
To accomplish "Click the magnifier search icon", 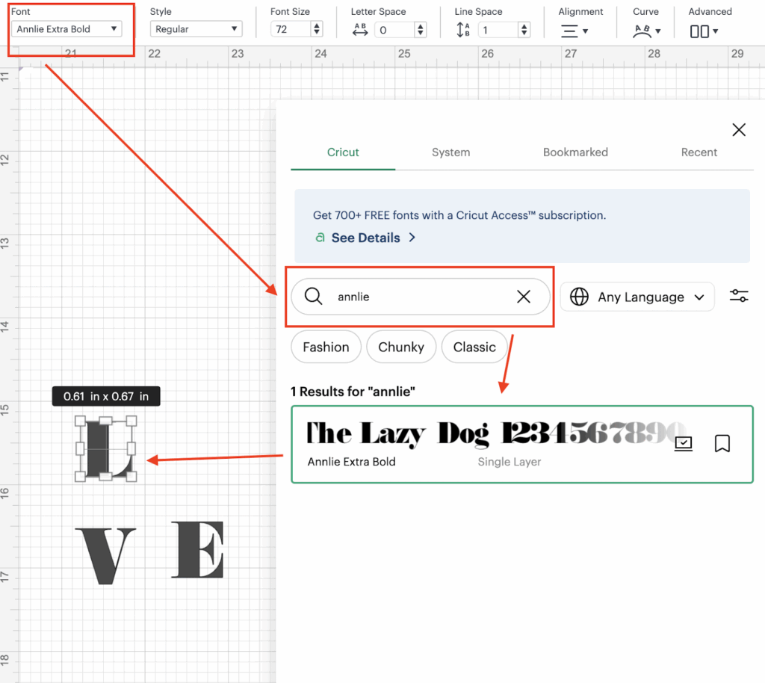I will (x=313, y=297).
